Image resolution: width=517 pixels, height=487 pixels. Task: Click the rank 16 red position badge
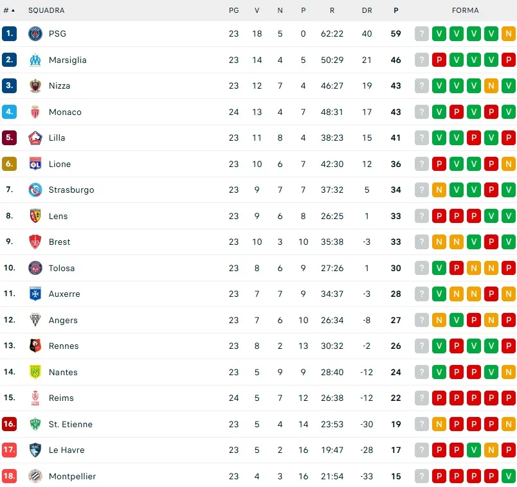coord(9,424)
